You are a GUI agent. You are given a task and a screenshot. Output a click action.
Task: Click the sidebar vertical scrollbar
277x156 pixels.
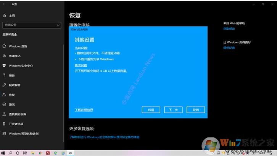(x=64, y=93)
